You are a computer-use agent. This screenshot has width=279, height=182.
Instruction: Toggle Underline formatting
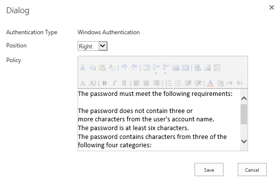tap(124, 83)
